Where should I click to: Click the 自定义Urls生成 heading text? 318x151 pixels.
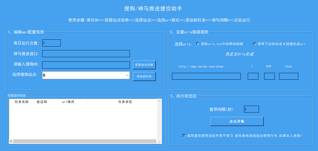(x=239, y=54)
